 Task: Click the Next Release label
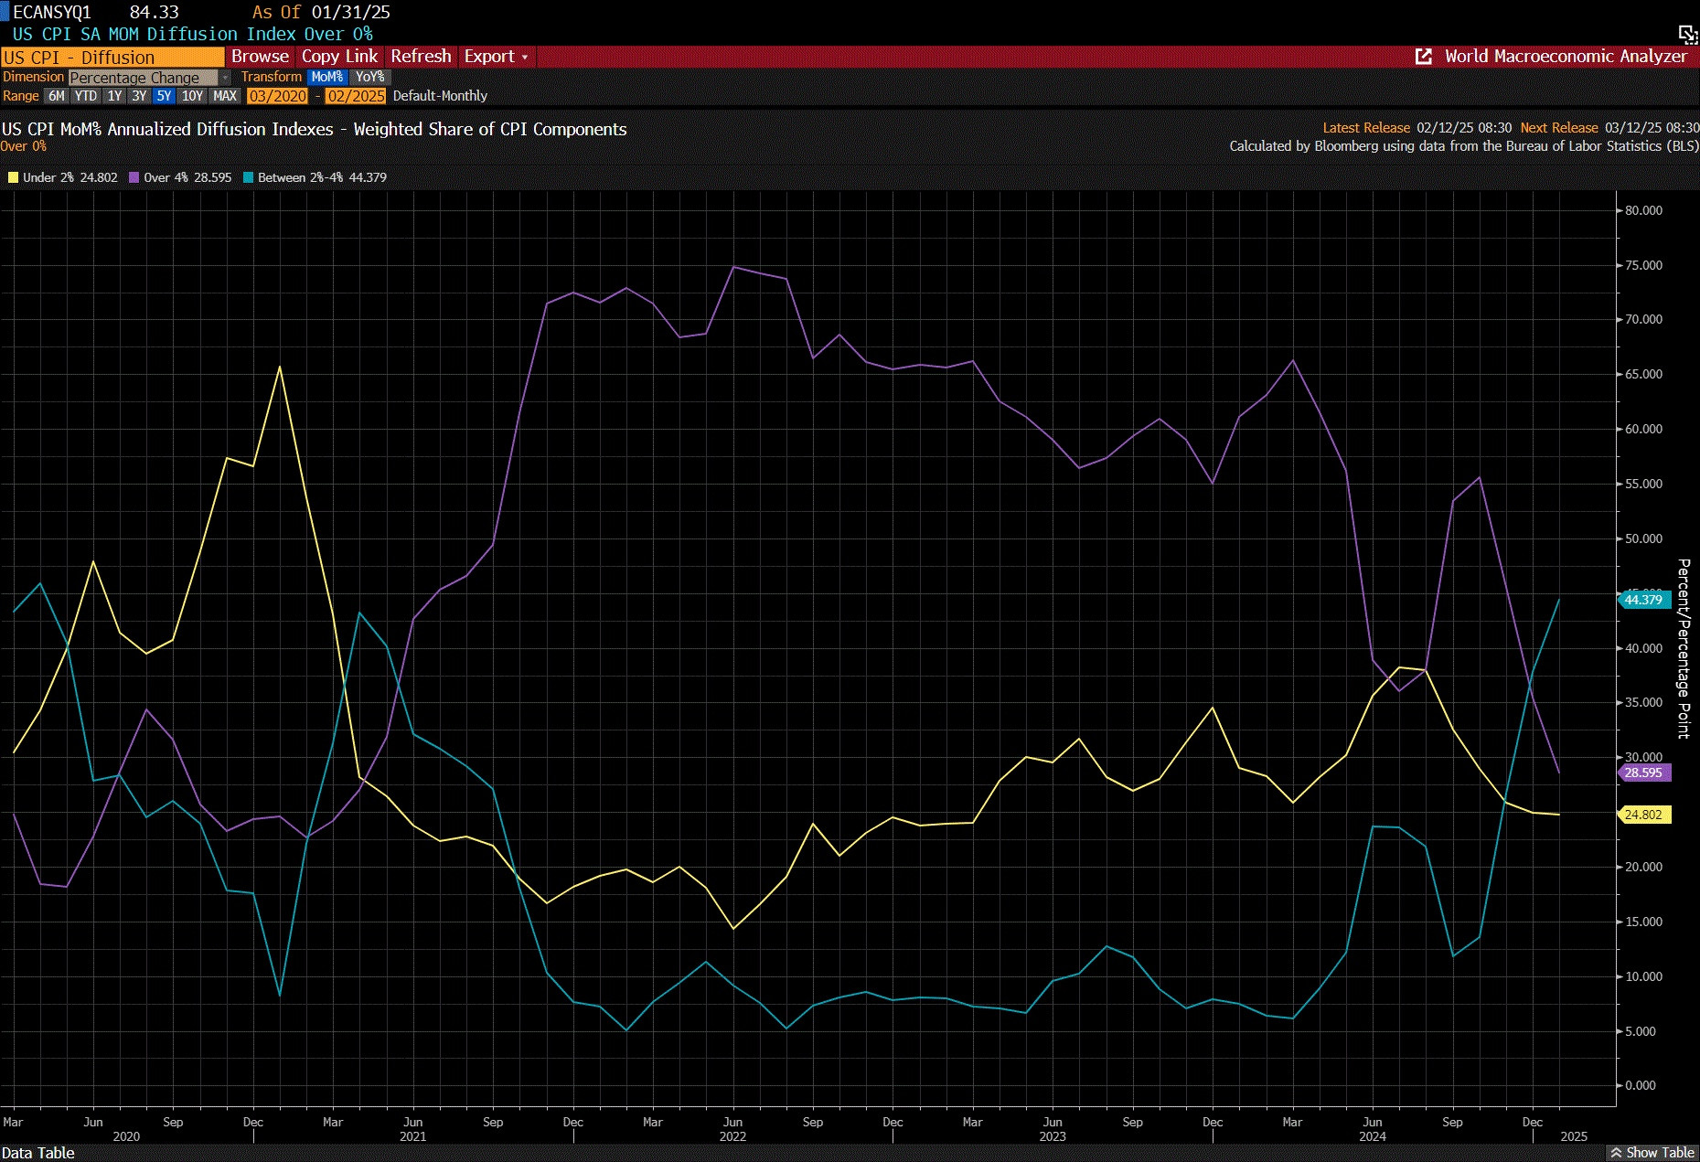click(1559, 128)
